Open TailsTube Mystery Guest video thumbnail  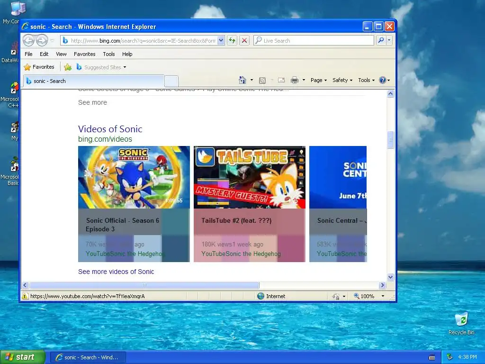click(x=249, y=177)
